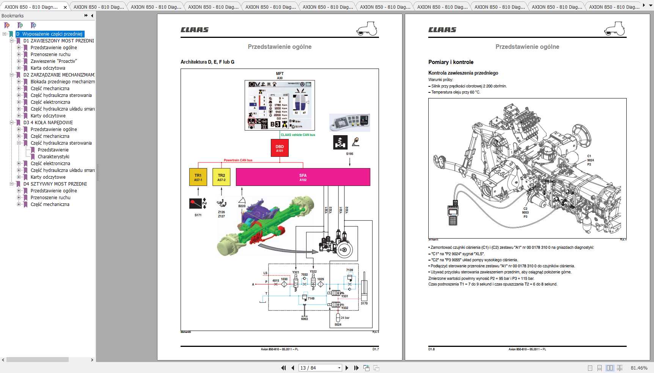This screenshot has height=373, width=654.
Task: Click the delete bookmark icon
Action: tap(7, 25)
